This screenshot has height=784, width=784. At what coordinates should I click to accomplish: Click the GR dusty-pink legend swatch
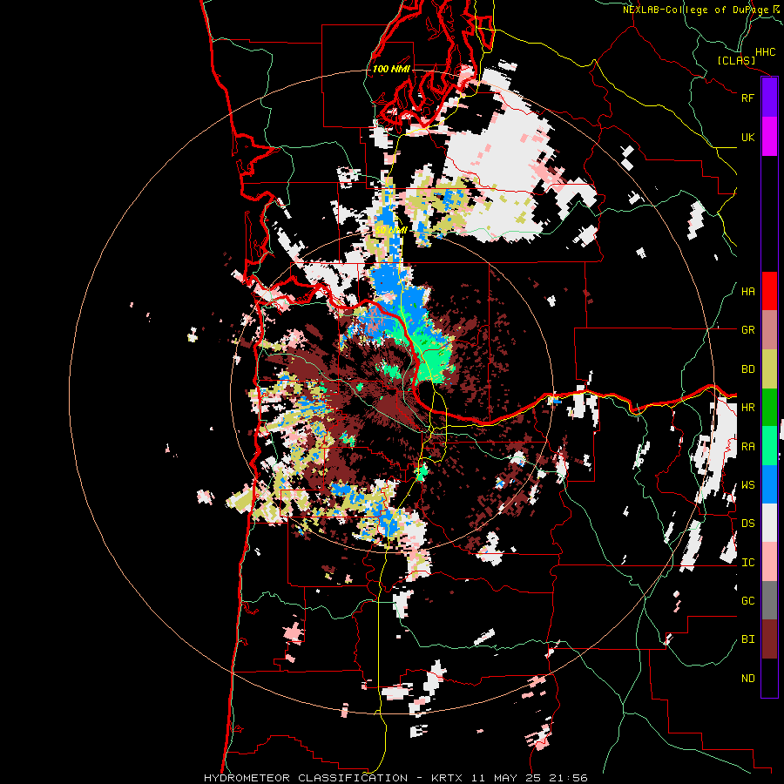coord(769,330)
